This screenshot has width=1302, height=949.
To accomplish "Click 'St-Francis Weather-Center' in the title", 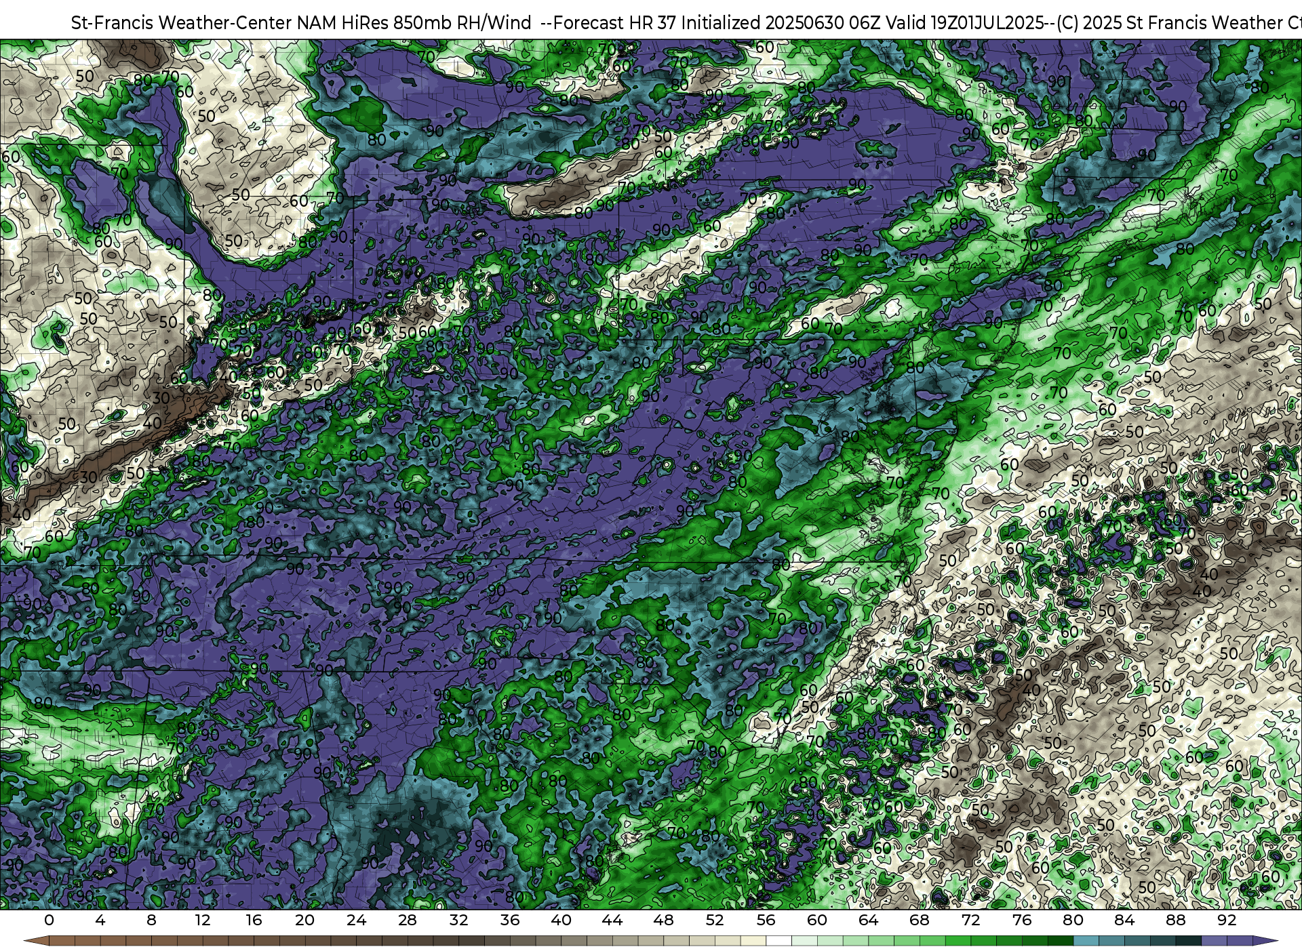I will (x=182, y=23).
